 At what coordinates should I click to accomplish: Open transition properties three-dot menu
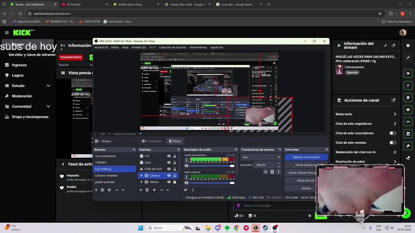click(x=278, y=172)
